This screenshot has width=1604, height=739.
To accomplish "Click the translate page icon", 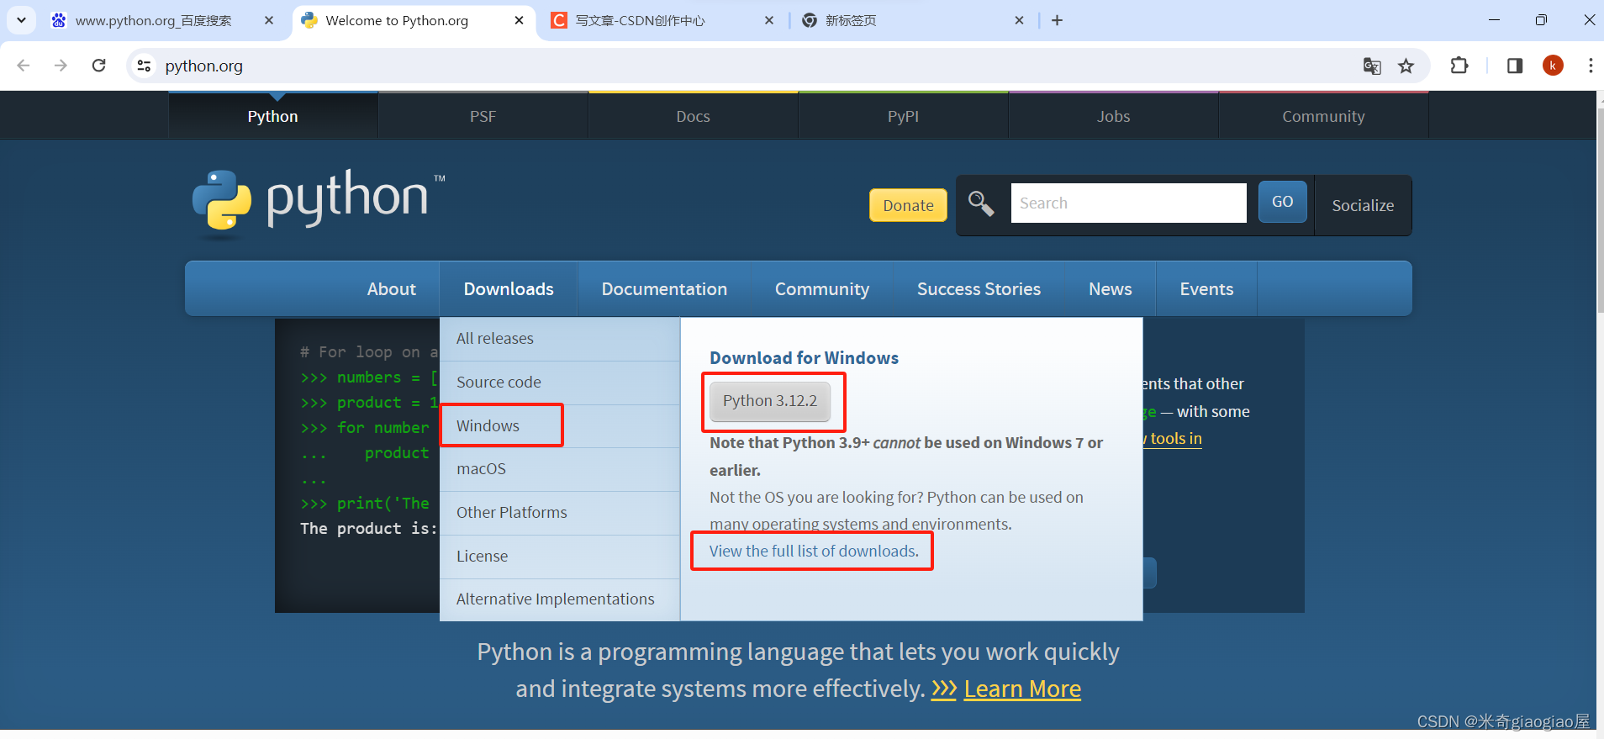I will (1372, 66).
